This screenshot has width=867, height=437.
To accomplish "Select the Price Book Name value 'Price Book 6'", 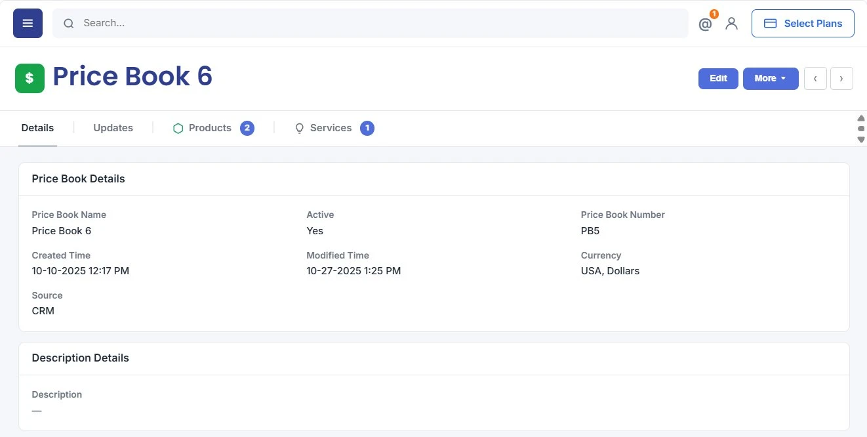I will click(x=62, y=231).
